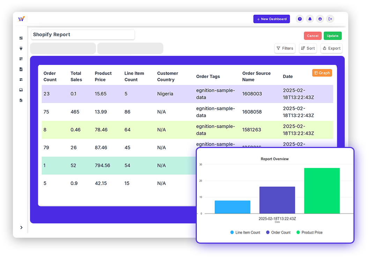Image resolution: width=373 pixels, height=259 pixels.
Task: Open the help icon in the top bar
Action: coord(300,19)
